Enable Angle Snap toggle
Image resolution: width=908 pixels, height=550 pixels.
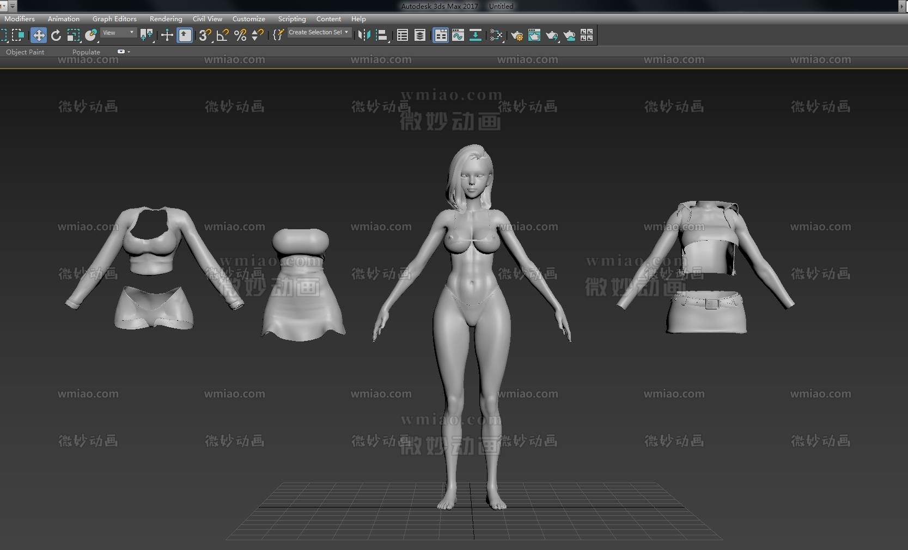pyautogui.click(x=222, y=35)
